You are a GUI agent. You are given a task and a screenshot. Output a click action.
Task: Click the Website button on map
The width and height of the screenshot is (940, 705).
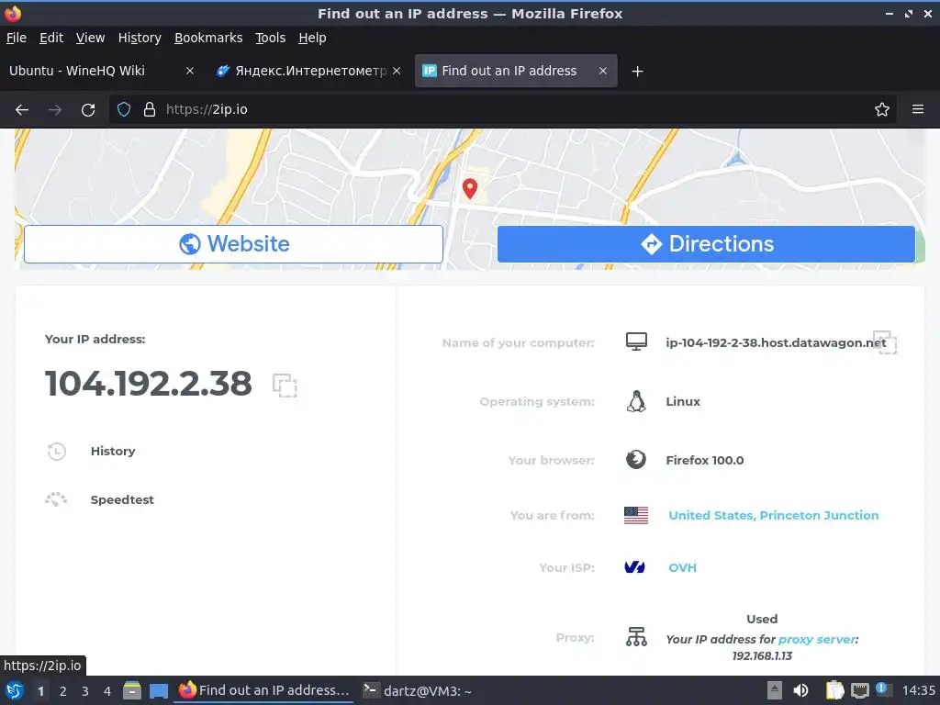point(233,244)
